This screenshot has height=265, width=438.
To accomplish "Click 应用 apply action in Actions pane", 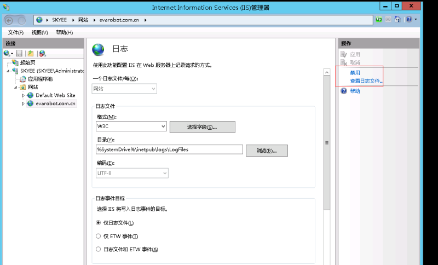I will tap(355, 54).
